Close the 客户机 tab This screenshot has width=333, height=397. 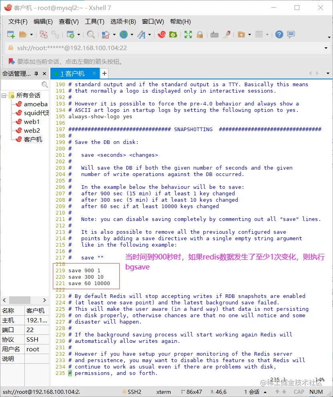click(x=94, y=73)
